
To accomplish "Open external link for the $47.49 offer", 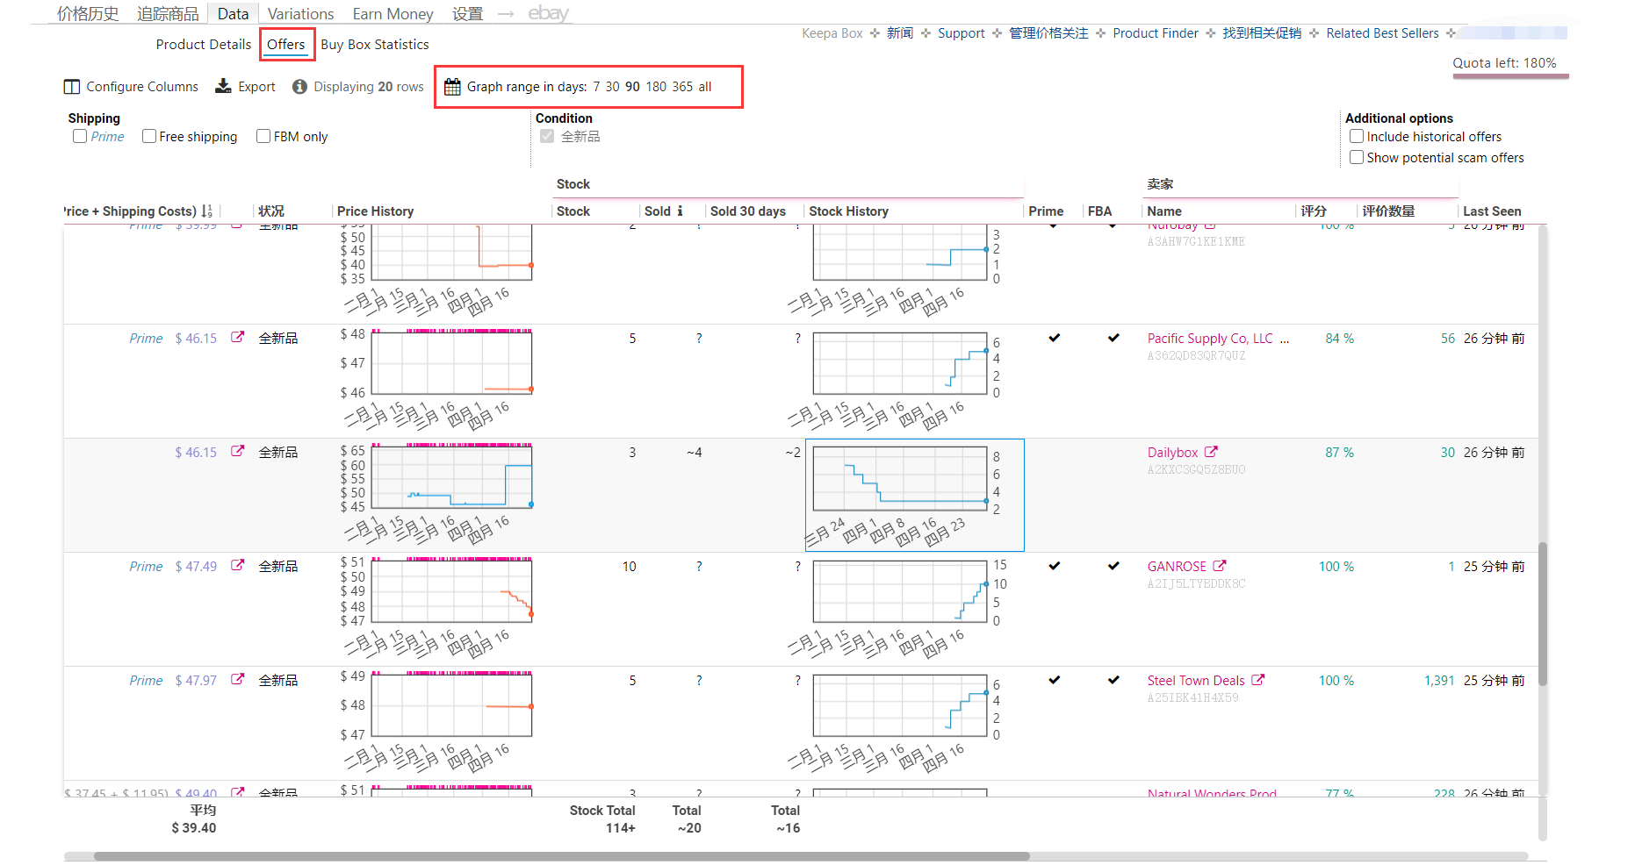I will (x=237, y=566).
